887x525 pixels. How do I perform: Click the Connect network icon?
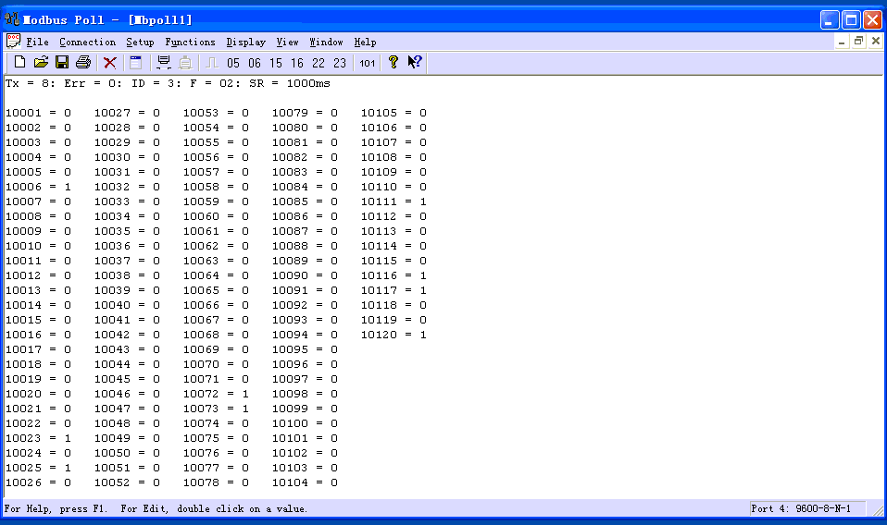point(164,63)
